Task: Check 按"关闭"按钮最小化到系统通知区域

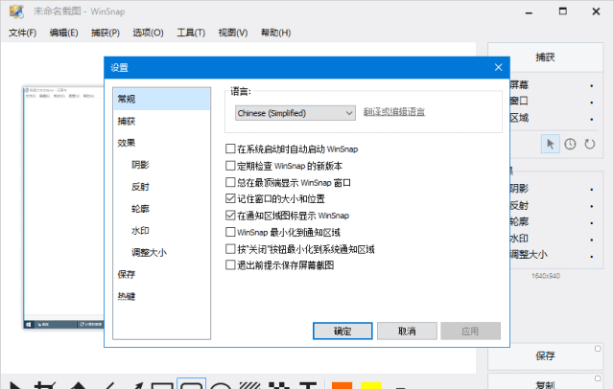Action: [230, 249]
